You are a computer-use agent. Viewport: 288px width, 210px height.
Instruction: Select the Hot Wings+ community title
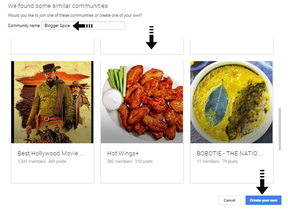pyautogui.click(x=123, y=153)
